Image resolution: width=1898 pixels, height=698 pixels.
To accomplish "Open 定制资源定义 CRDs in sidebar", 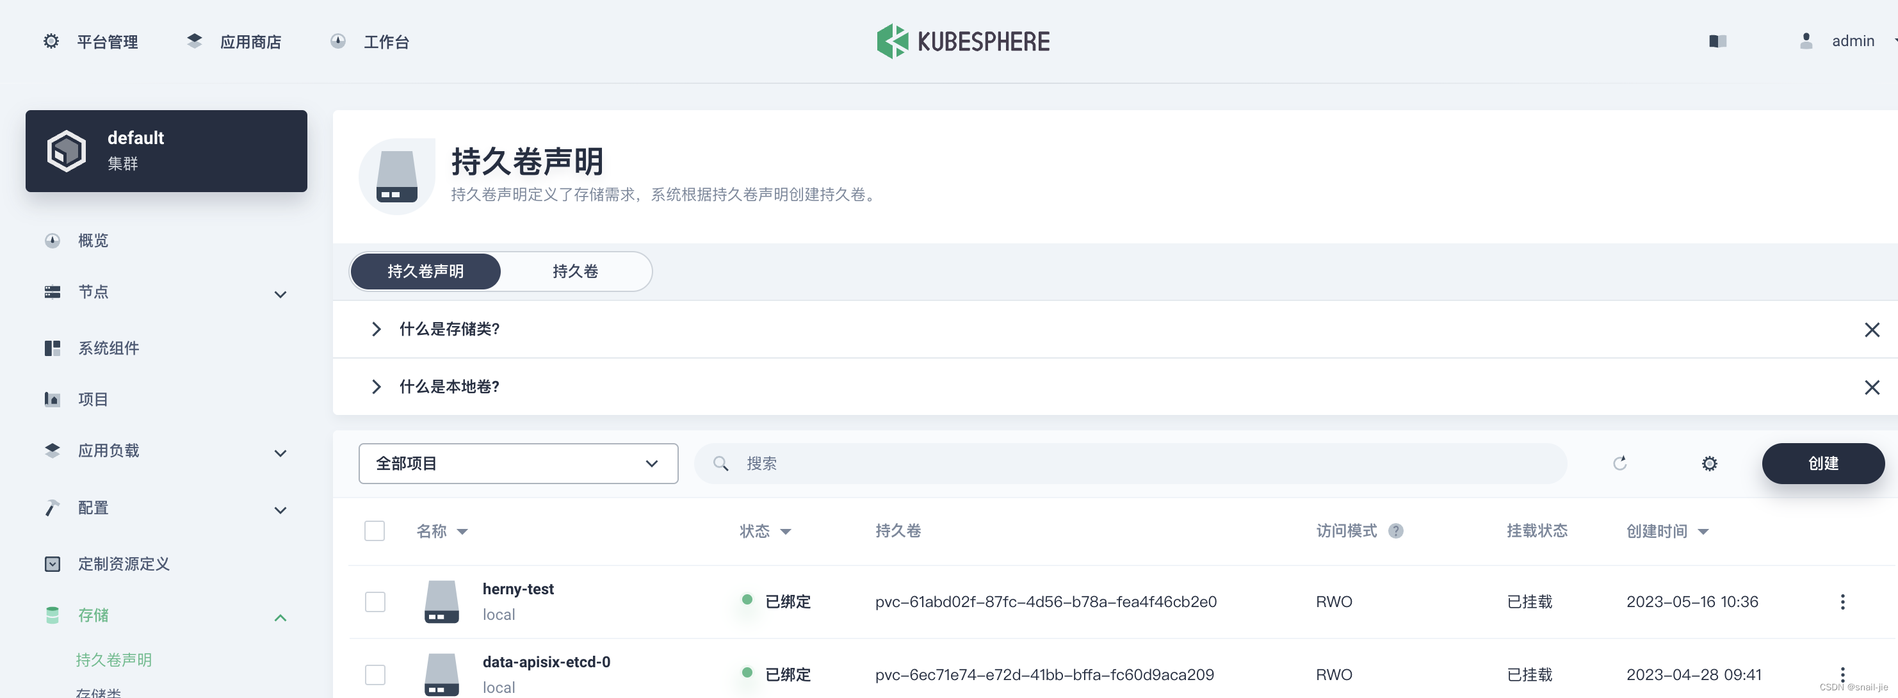I will pos(124,565).
